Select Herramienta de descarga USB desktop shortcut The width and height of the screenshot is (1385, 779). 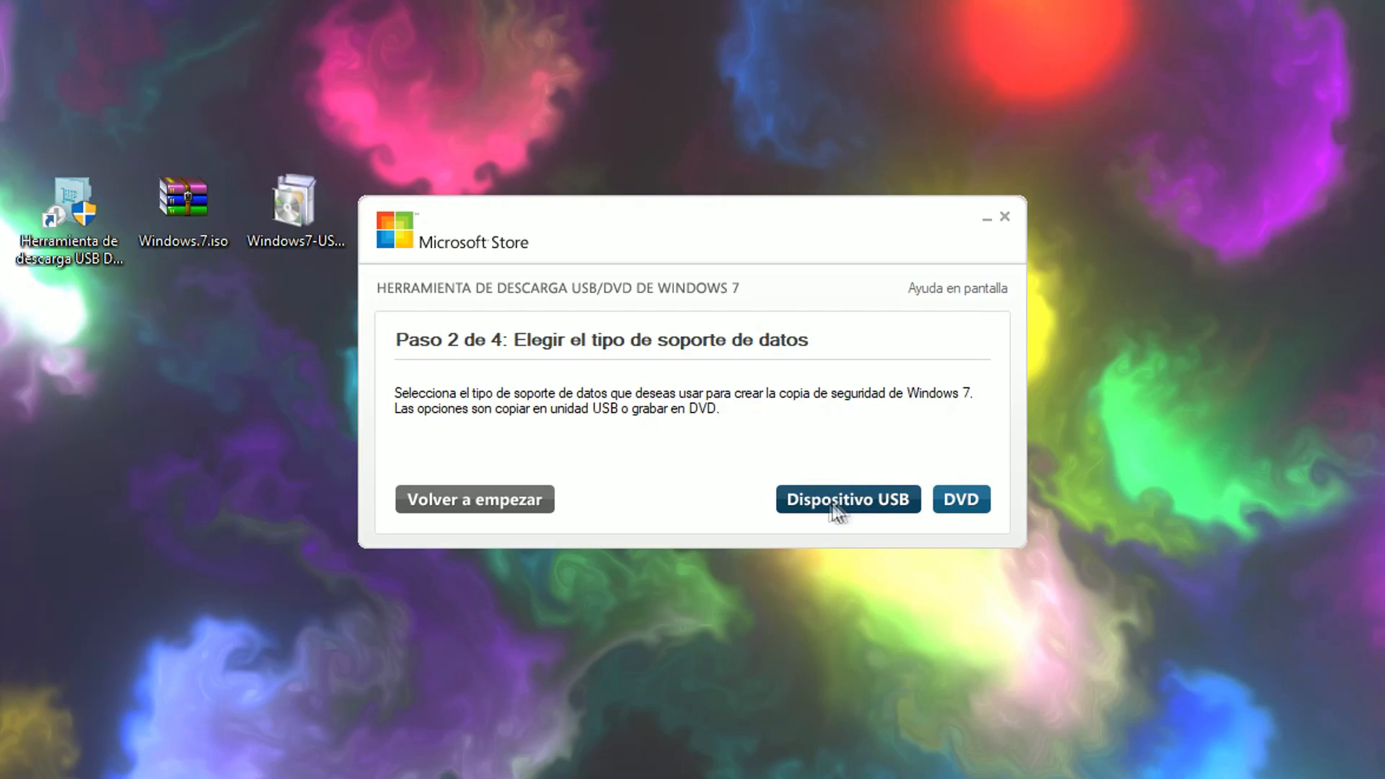point(69,221)
